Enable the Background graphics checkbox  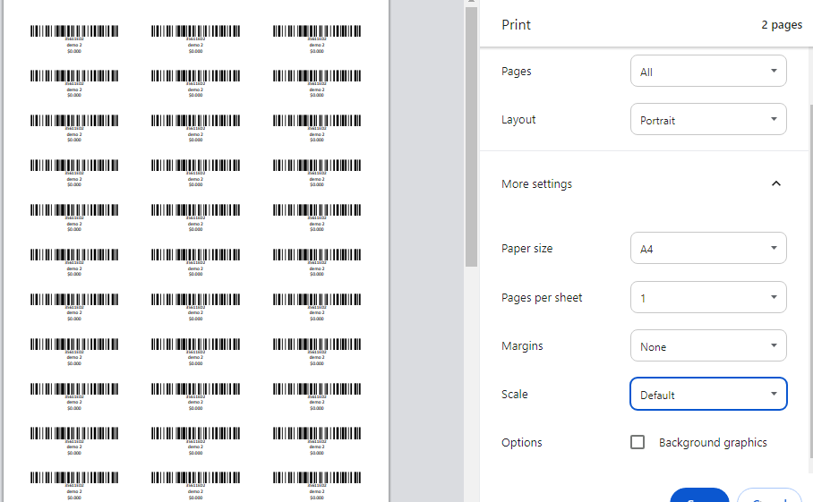tap(638, 442)
